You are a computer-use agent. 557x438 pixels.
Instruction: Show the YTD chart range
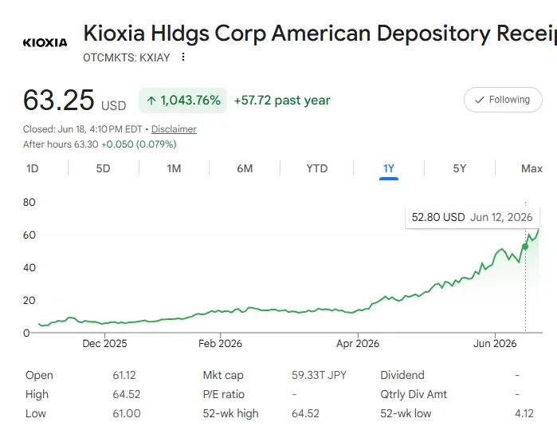pos(317,168)
